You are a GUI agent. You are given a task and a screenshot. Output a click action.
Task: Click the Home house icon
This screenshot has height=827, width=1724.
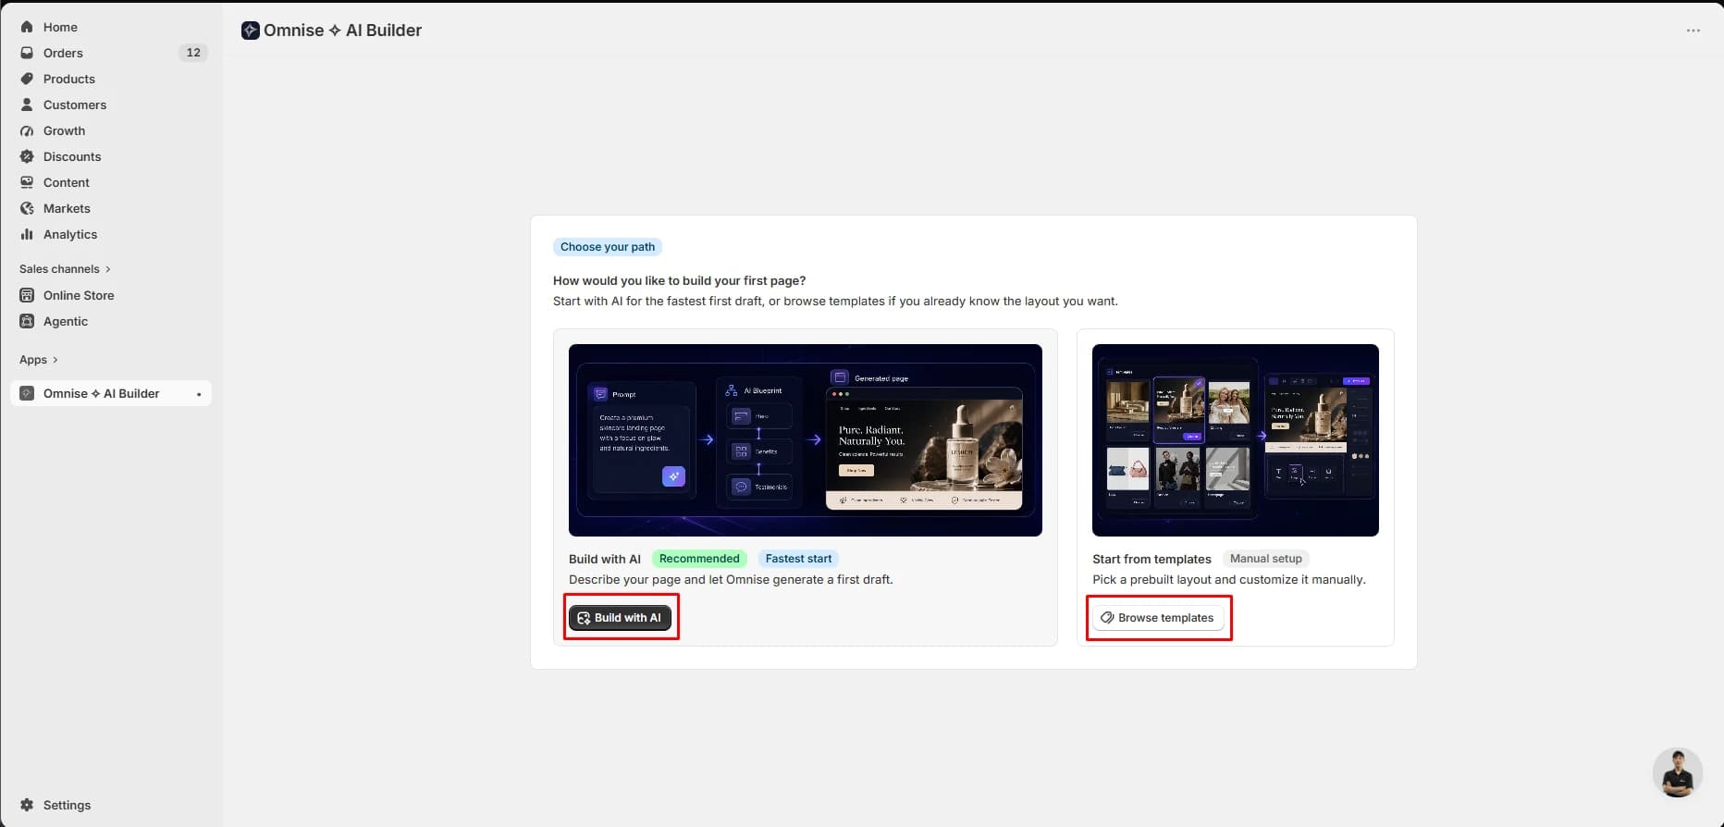point(27,27)
